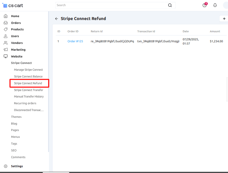
Task: Click the Amount column header
Action: point(215,31)
